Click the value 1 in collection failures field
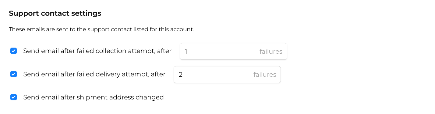Viewport: 435px width, 114px height. [186, 52]
